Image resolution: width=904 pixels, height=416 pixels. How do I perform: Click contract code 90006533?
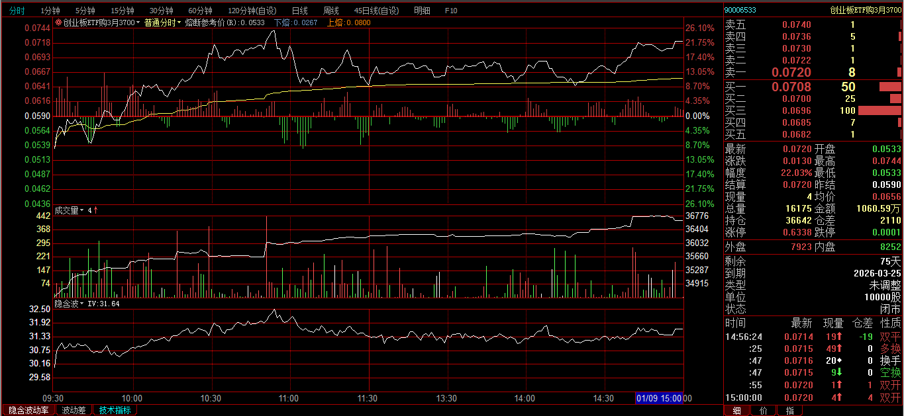pos(740,10)
